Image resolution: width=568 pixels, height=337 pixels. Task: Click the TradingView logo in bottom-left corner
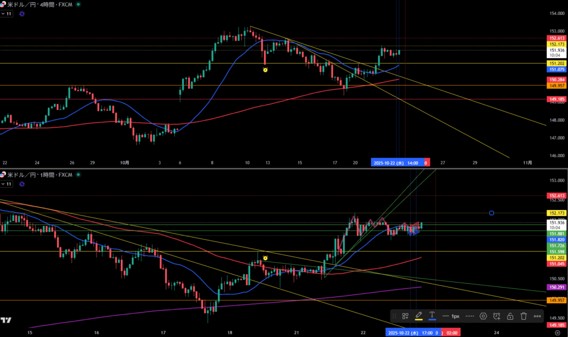[x=7, y=320]
